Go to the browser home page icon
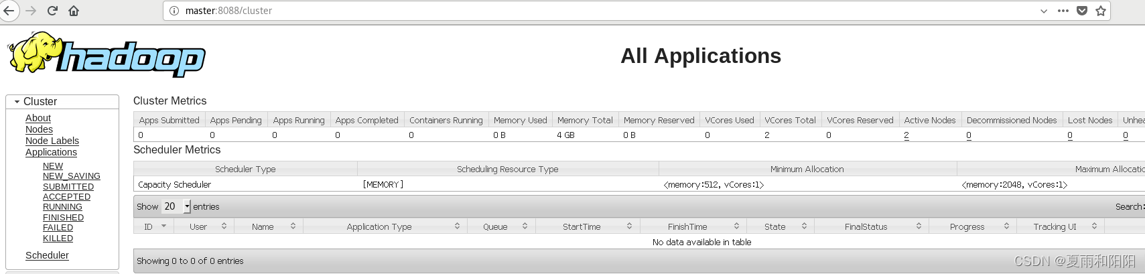Screen dimensions: 1145x274 point(74,11)
